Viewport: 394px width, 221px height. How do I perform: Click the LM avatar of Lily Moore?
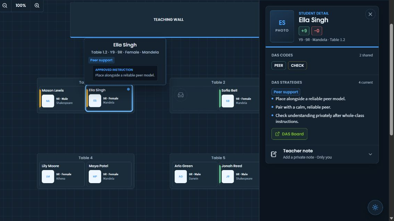[x=48, y=176]
